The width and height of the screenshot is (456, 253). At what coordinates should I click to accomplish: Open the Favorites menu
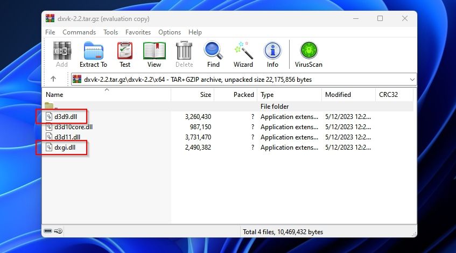tap(138, 32)
